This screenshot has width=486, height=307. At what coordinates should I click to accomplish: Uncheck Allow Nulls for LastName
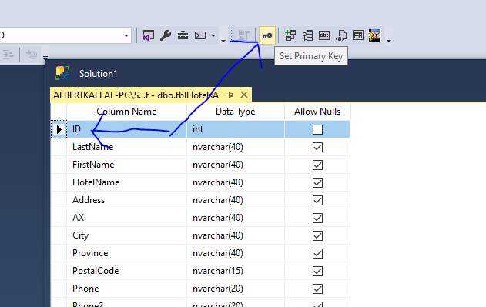pyautogui.click(x=317, y=147)
